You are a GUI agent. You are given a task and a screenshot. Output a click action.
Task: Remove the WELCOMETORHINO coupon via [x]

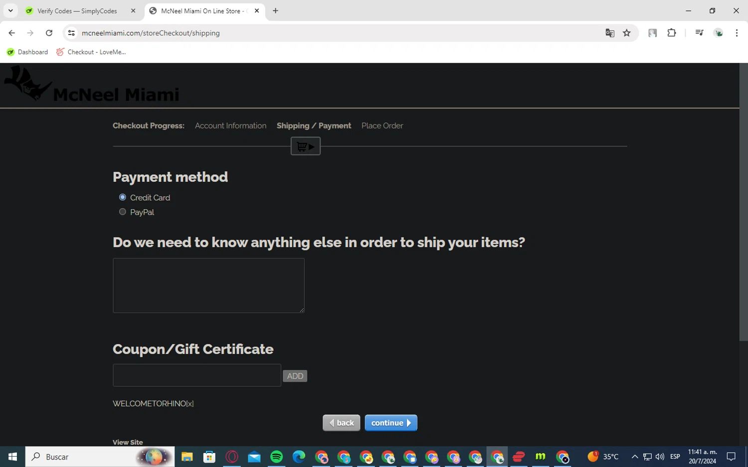coord(190,404)
